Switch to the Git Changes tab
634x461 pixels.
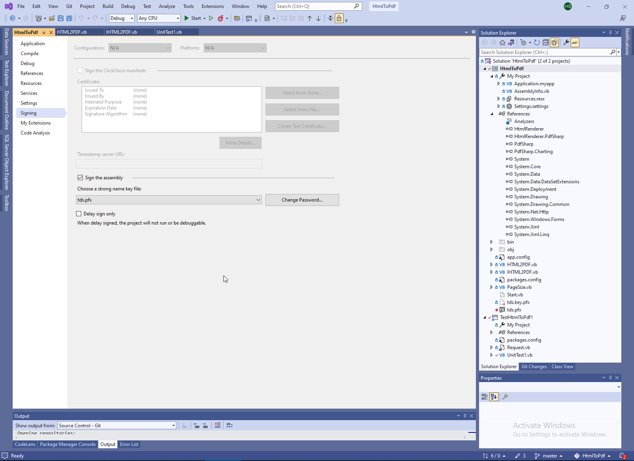click(x=534, y=367)
